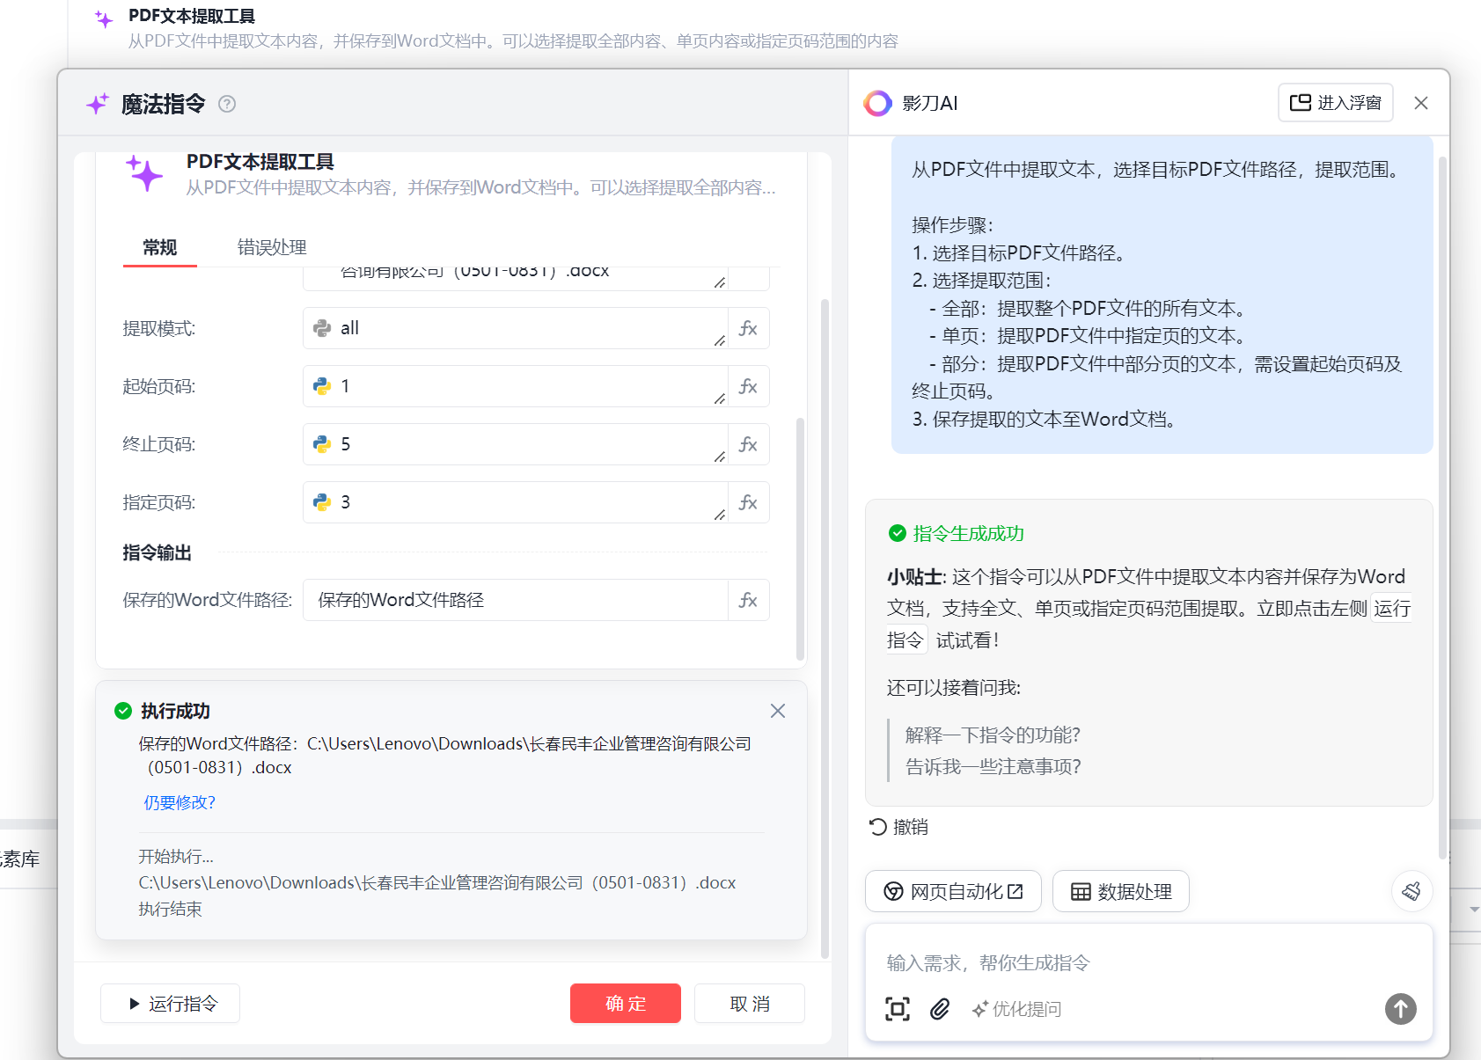Select the 解释一下指令的功能? suggestion
This screenshot has height=1060, width=1481.
coord(993,735)
